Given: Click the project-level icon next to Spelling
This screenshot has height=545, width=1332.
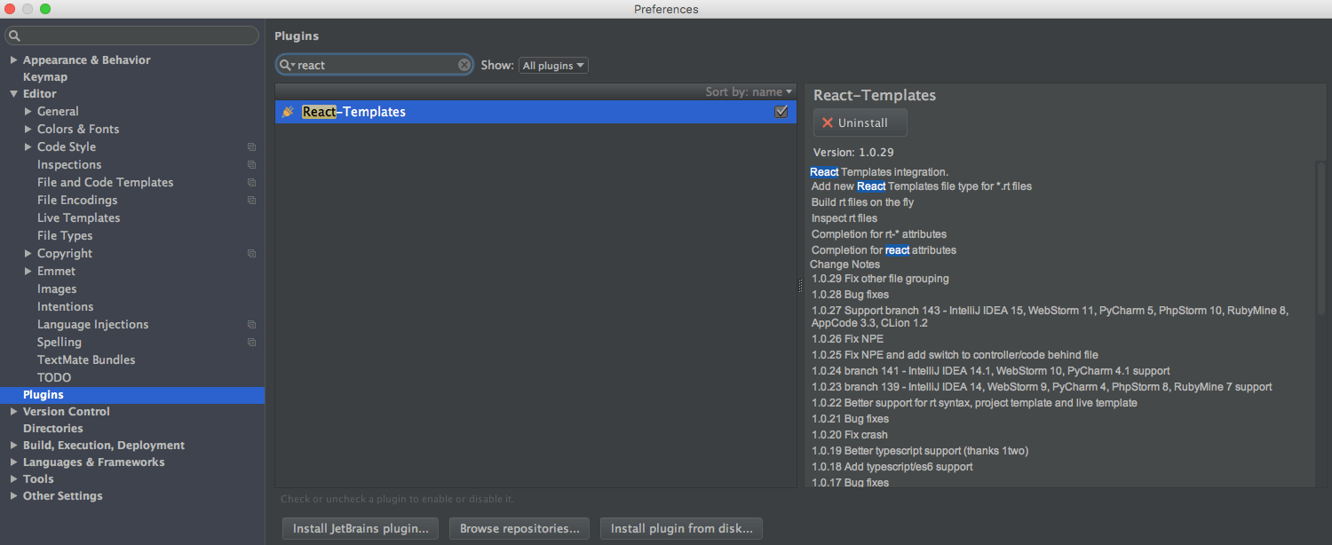Looking at the screenshot, I should point(252,343).
